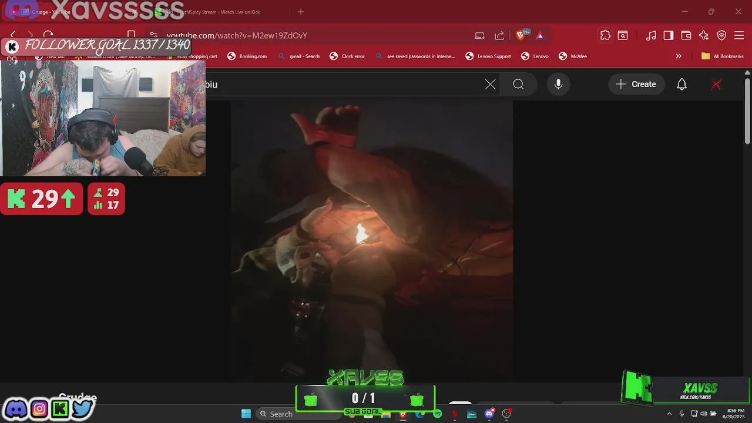Open YouTube notifications bell
Viewport: 752px width, 423px height.
(682, 84)
